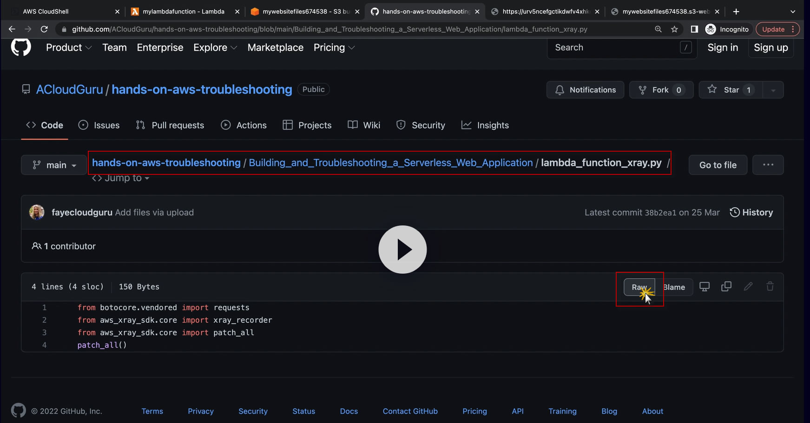Toggle the browser side panel icon

[694, 29]
